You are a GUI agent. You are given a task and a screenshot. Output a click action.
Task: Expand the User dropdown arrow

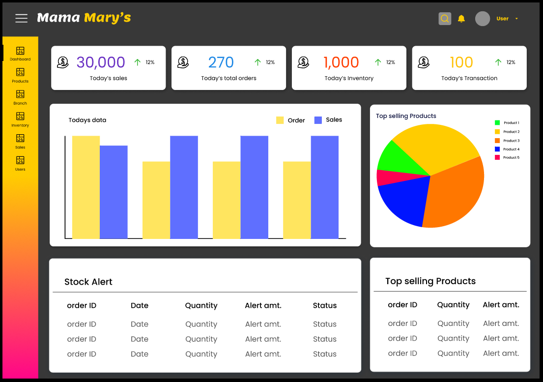click(x=516, y=19)
